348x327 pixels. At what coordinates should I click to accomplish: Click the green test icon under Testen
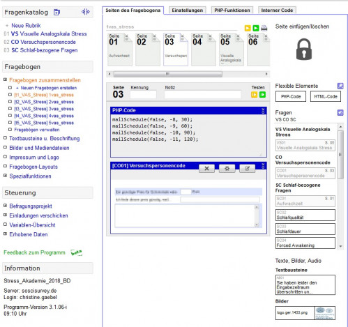click(x=262, y=95)
